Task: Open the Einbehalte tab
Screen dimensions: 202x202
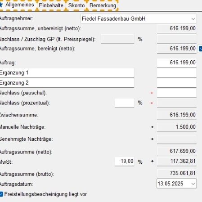Action: tap(51, 5)
